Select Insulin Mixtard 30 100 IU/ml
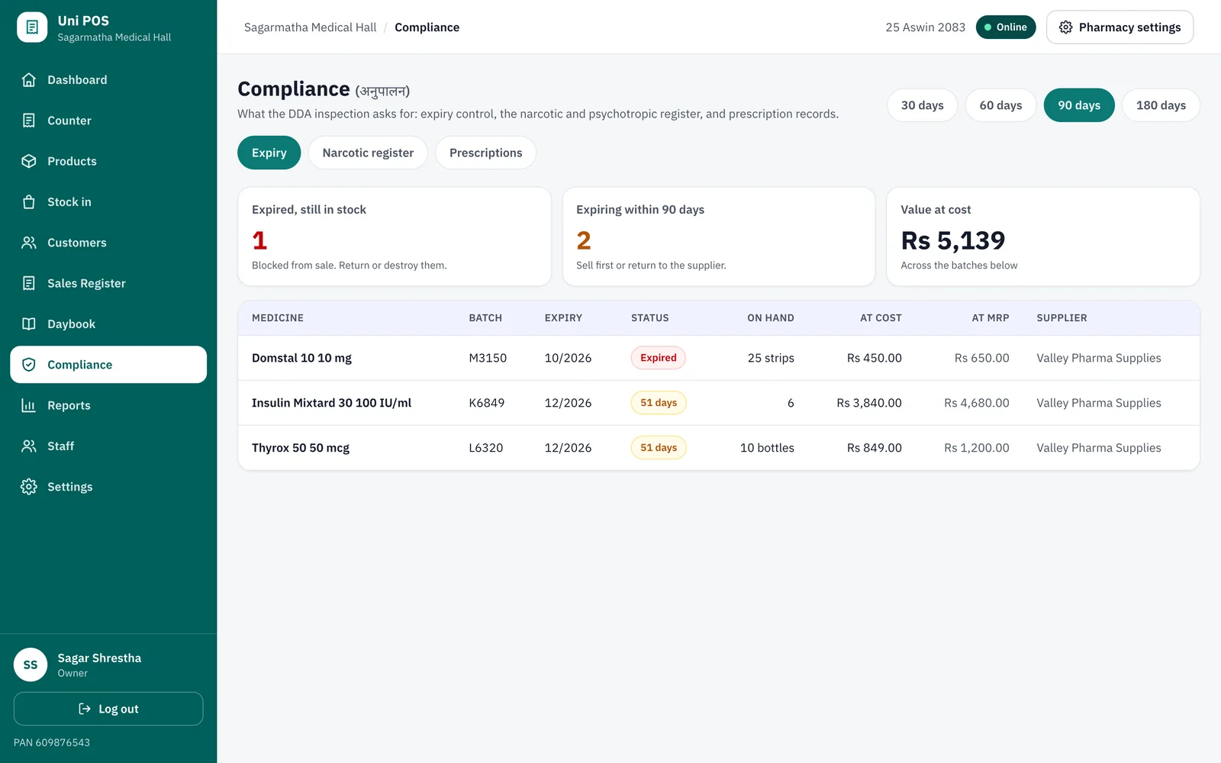This screenshot has width=1221, height=763. click(331, 403)
